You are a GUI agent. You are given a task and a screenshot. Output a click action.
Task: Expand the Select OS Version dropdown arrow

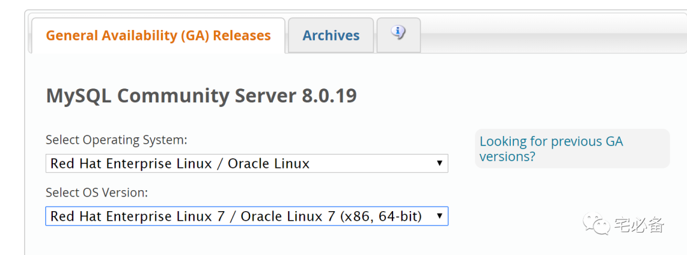pyautogui.click(x=439, y=216)
